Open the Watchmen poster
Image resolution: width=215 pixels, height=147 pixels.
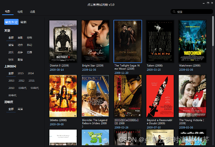point(192,41)
